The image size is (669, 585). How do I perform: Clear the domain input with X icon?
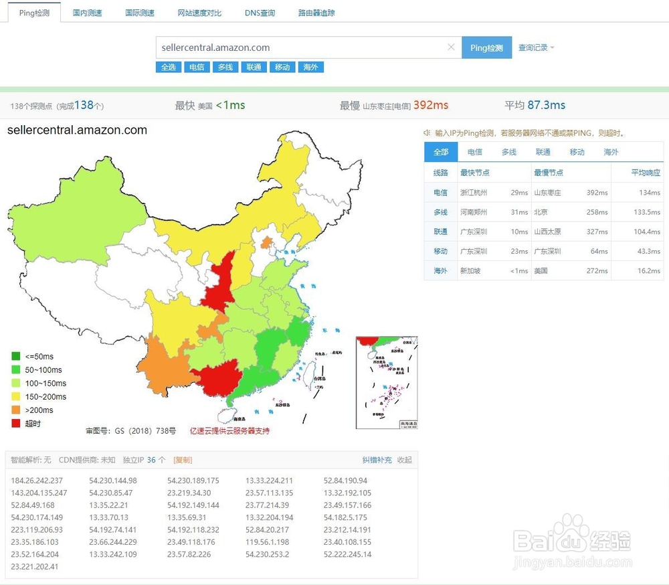451,47
